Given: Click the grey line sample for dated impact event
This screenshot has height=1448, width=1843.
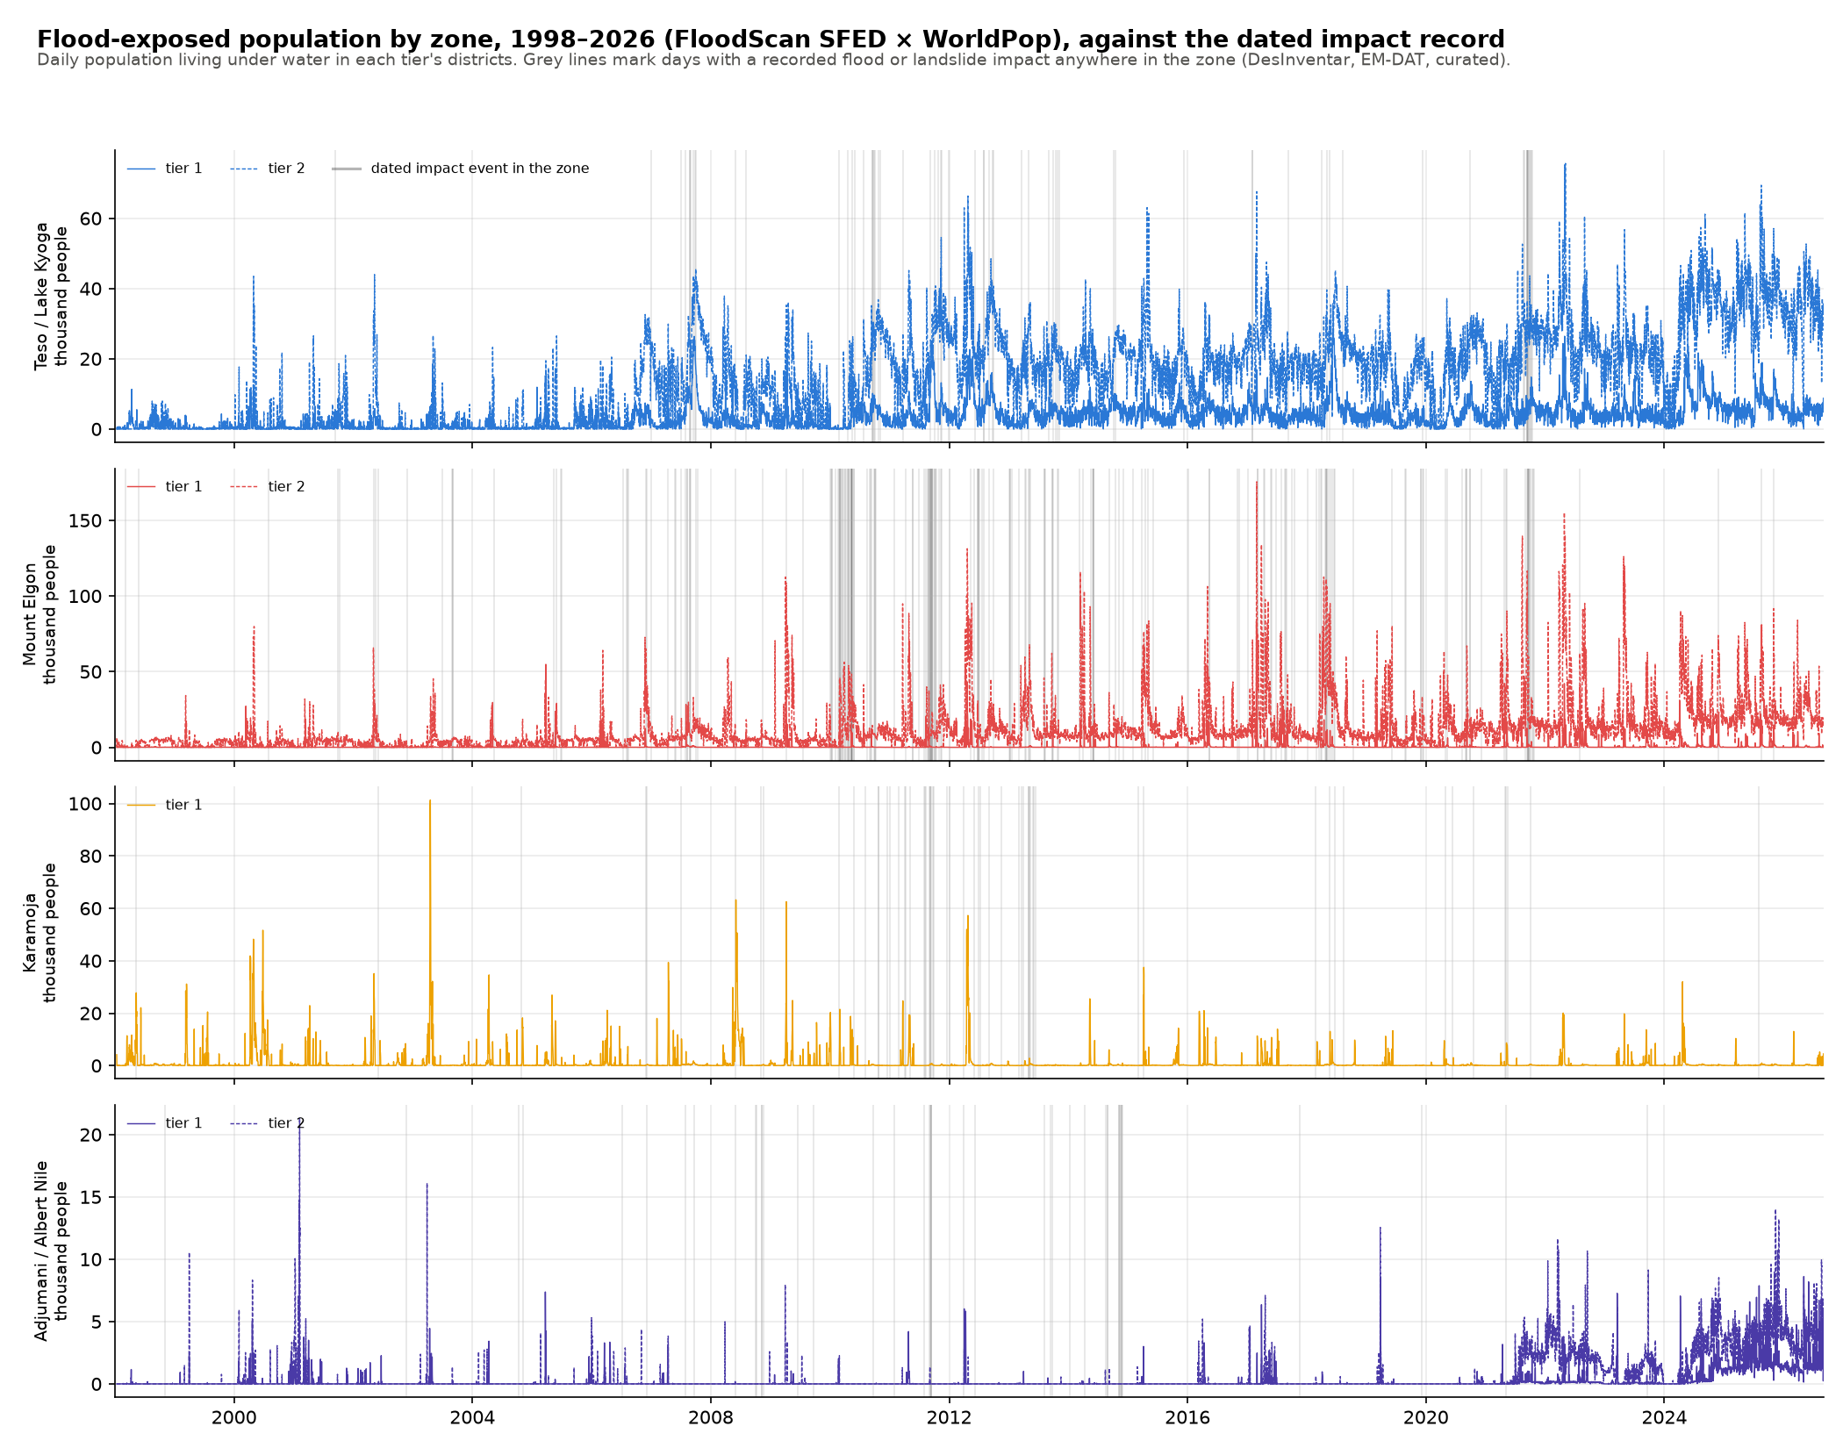Looking at the screenshot, I should pos(347,168).
